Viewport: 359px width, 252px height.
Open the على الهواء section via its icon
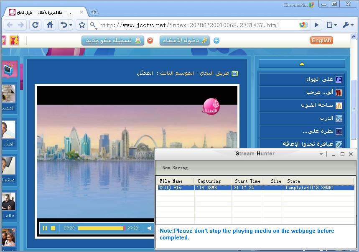click(x=340, y=79)
